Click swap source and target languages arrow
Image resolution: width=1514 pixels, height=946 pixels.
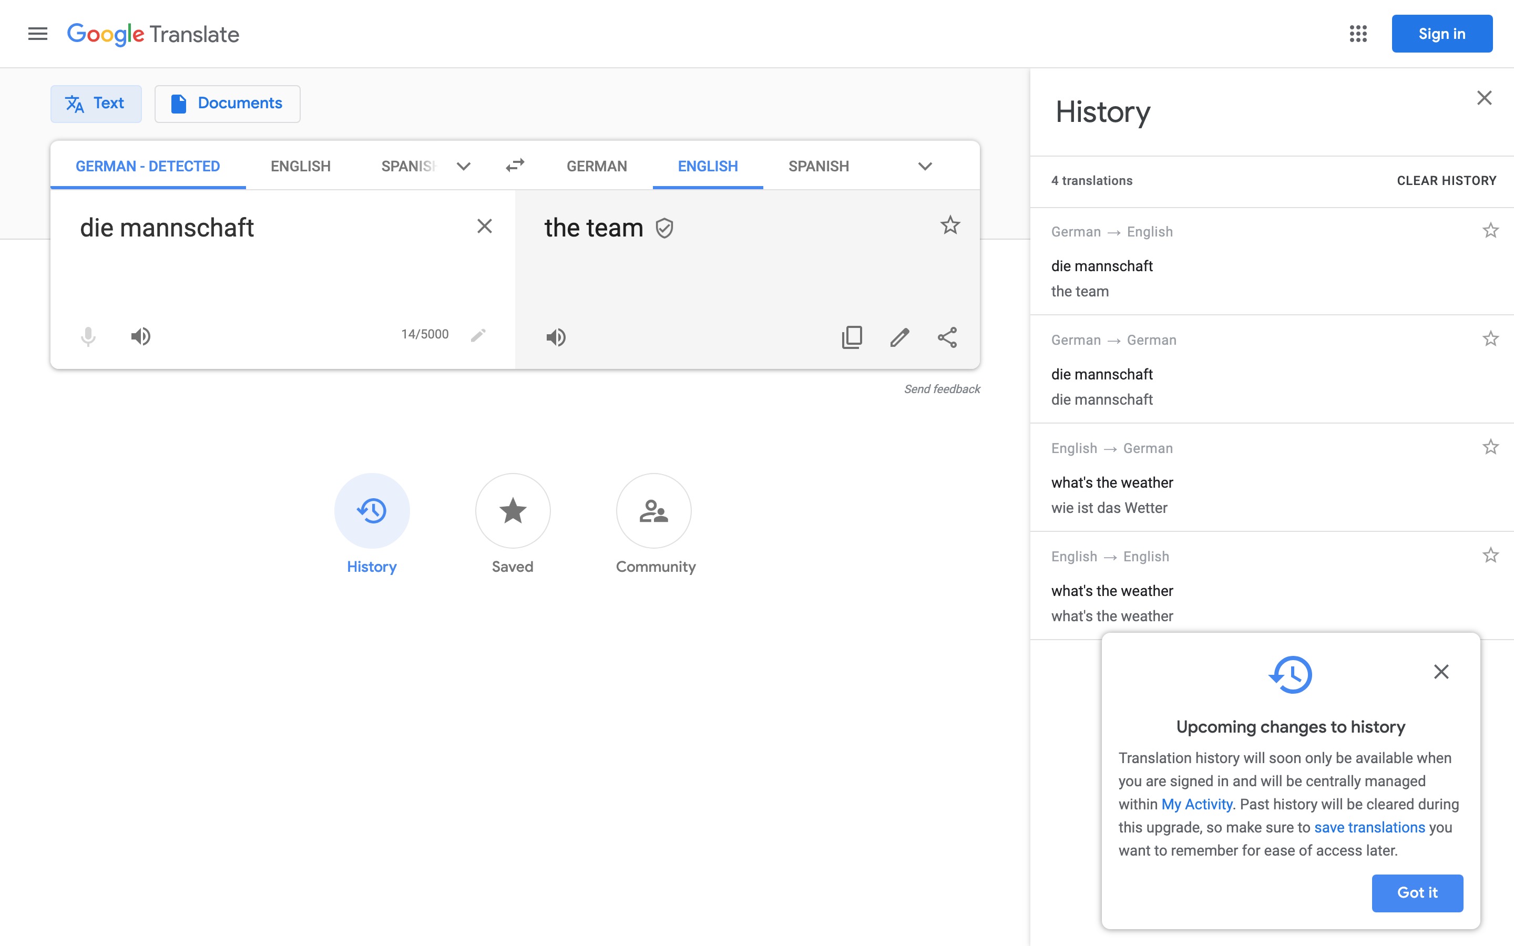click(516, 164)
